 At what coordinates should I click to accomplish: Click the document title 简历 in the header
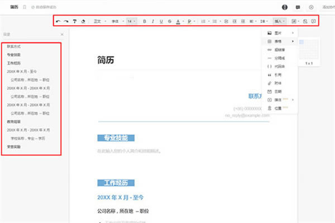[x=14, y=7]
